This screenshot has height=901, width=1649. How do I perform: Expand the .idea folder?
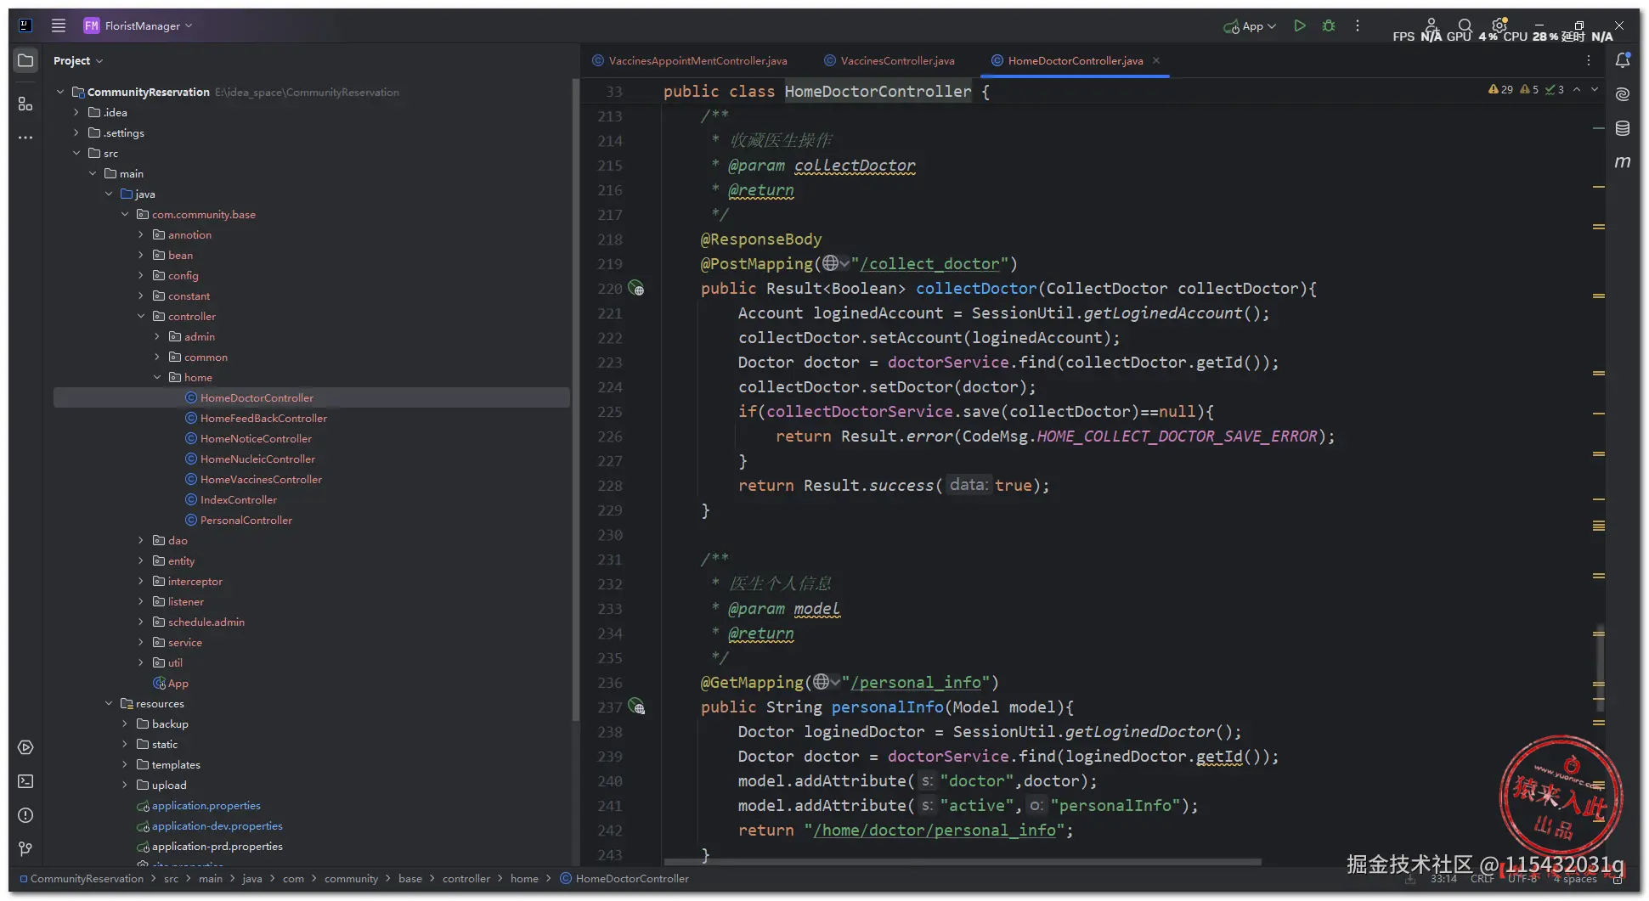click(76, 112)
